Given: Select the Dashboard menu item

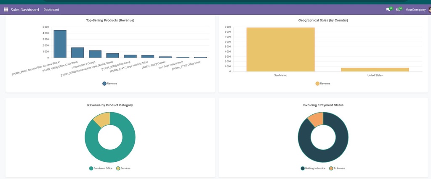Looking at the screenshot, I should point(51,10).
